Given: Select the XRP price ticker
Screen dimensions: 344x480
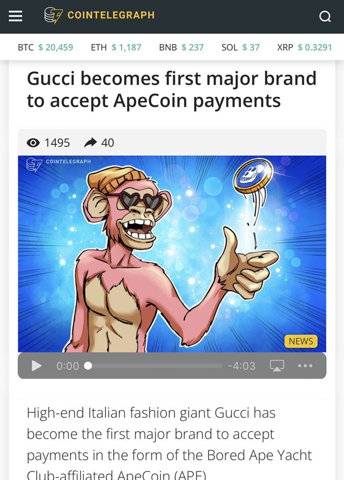Looking at the screenshot, I should pyautogui.click(x=304, y=47).
